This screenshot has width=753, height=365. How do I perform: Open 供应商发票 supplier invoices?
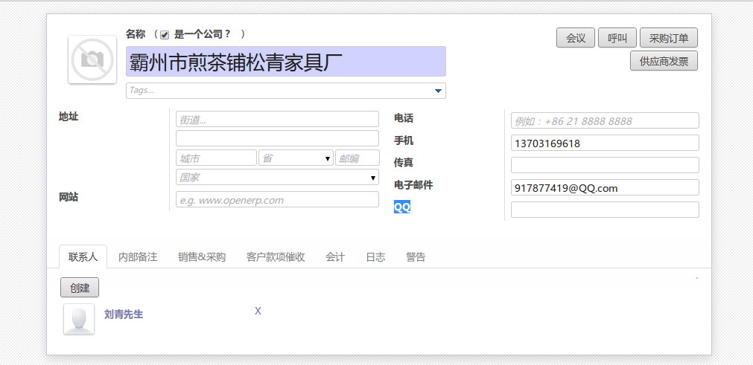(x=664, y=61)
